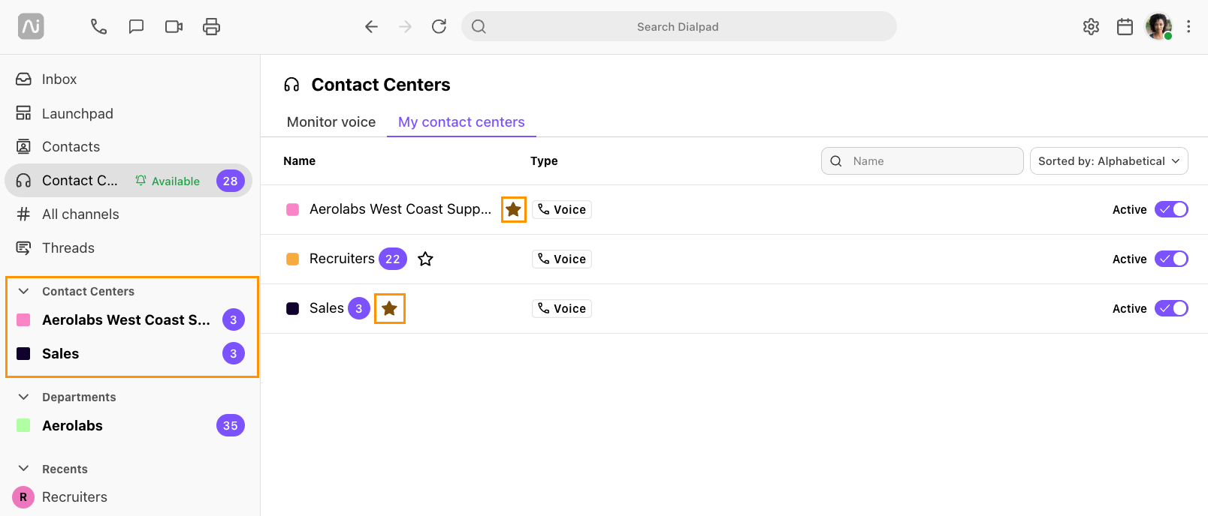Open settings gear icon

tap(1091, 27)
